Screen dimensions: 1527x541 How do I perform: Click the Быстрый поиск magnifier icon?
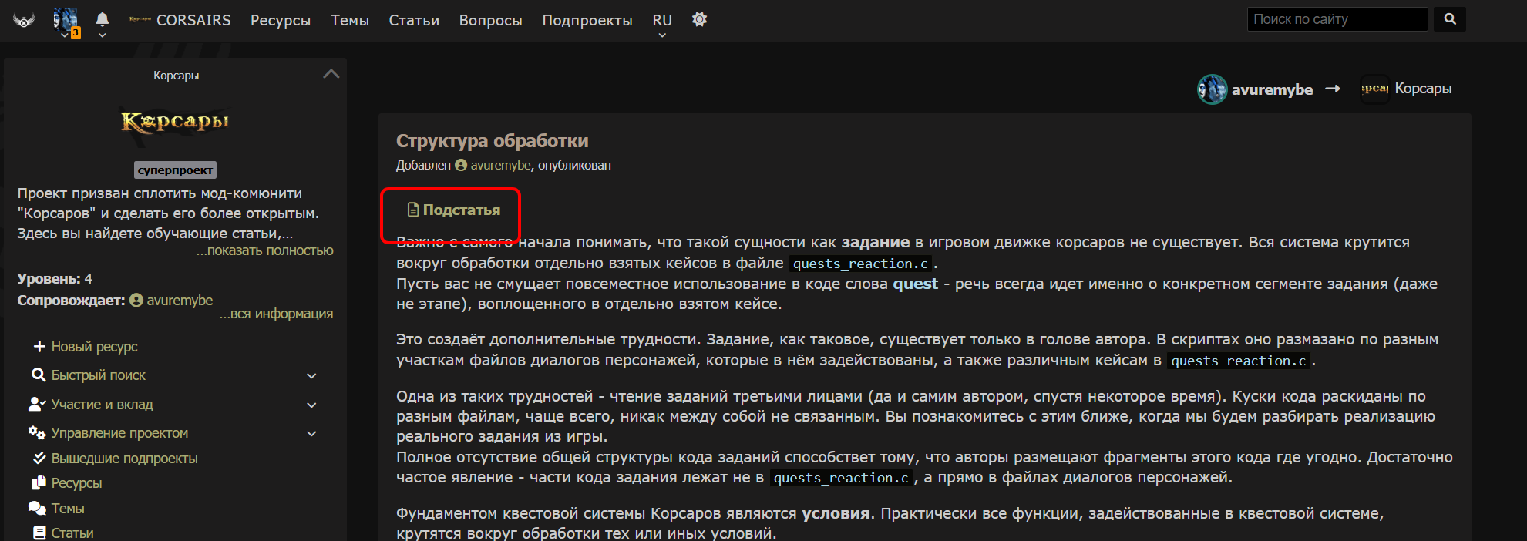tap(39, 375)
